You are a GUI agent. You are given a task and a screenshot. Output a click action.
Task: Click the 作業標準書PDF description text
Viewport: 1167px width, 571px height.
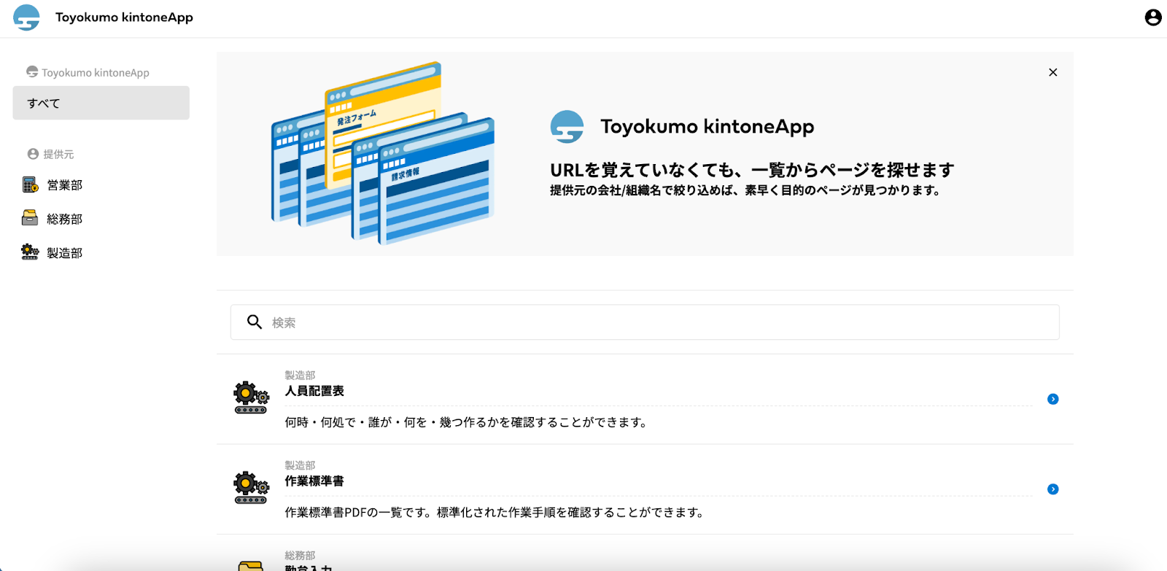tap(495, 513)
